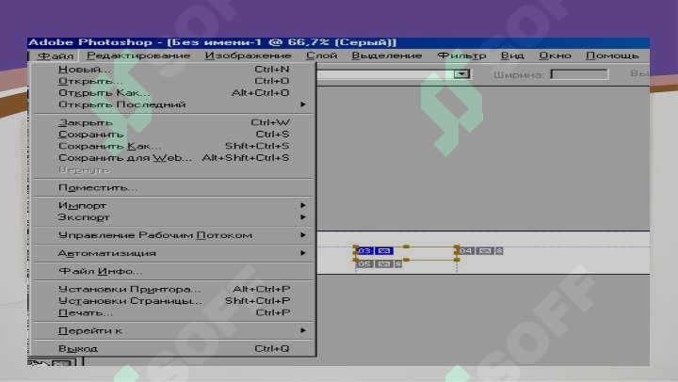Choose Сохранить для Web... entry

(173, 158)
